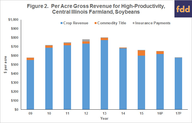Click the '$900' axis label
Screen dimensions: 192x123
point(15,29)
